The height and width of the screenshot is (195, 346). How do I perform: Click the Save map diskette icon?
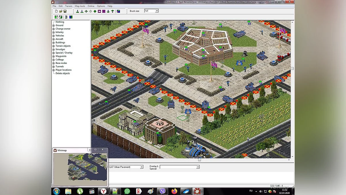coord(65,11)
